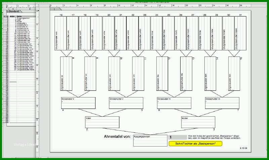Select Ururgrossmutter vvv box numbered 17
Image resolution: width=269 pixels, height=160 pixels.
click(x=72, y=33)
